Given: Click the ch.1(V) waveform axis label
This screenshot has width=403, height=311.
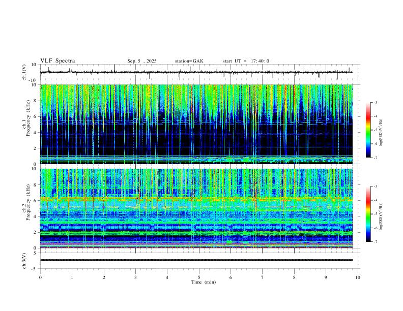Looking at the screenshot, I should coord(24,72).
